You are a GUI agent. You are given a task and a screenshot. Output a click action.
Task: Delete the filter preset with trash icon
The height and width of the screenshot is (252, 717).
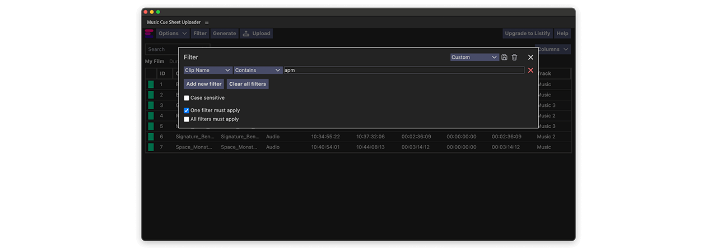point(514,57)
